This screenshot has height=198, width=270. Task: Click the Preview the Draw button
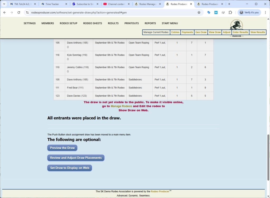62,148
